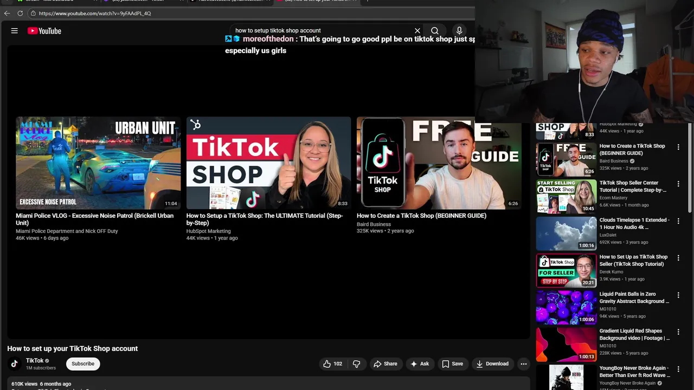
Task: Start voice search with microphone icon
Action: point(459,31)
